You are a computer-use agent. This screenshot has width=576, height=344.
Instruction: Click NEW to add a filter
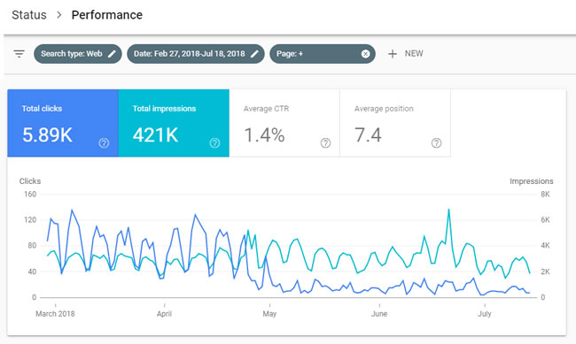click(x=414, y=54)
